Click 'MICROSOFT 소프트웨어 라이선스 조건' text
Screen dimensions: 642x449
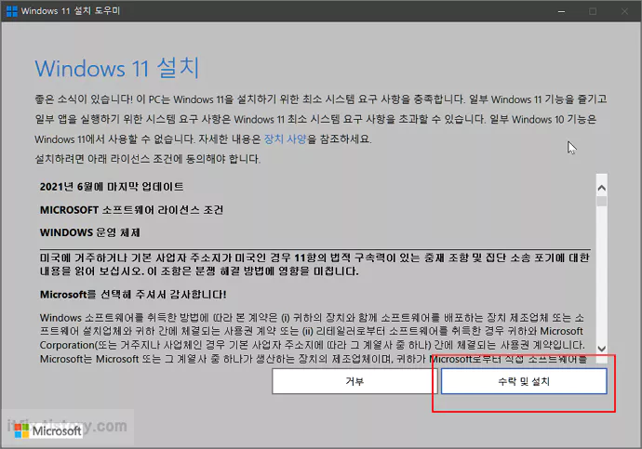click(x=131, y=210)
